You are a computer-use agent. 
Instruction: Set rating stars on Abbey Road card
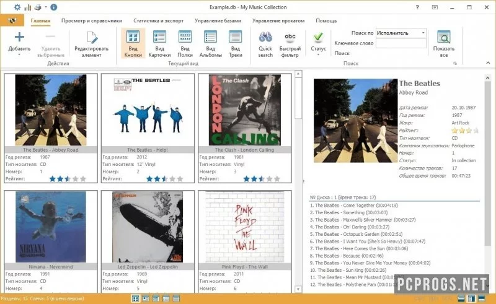coord(68,179)
